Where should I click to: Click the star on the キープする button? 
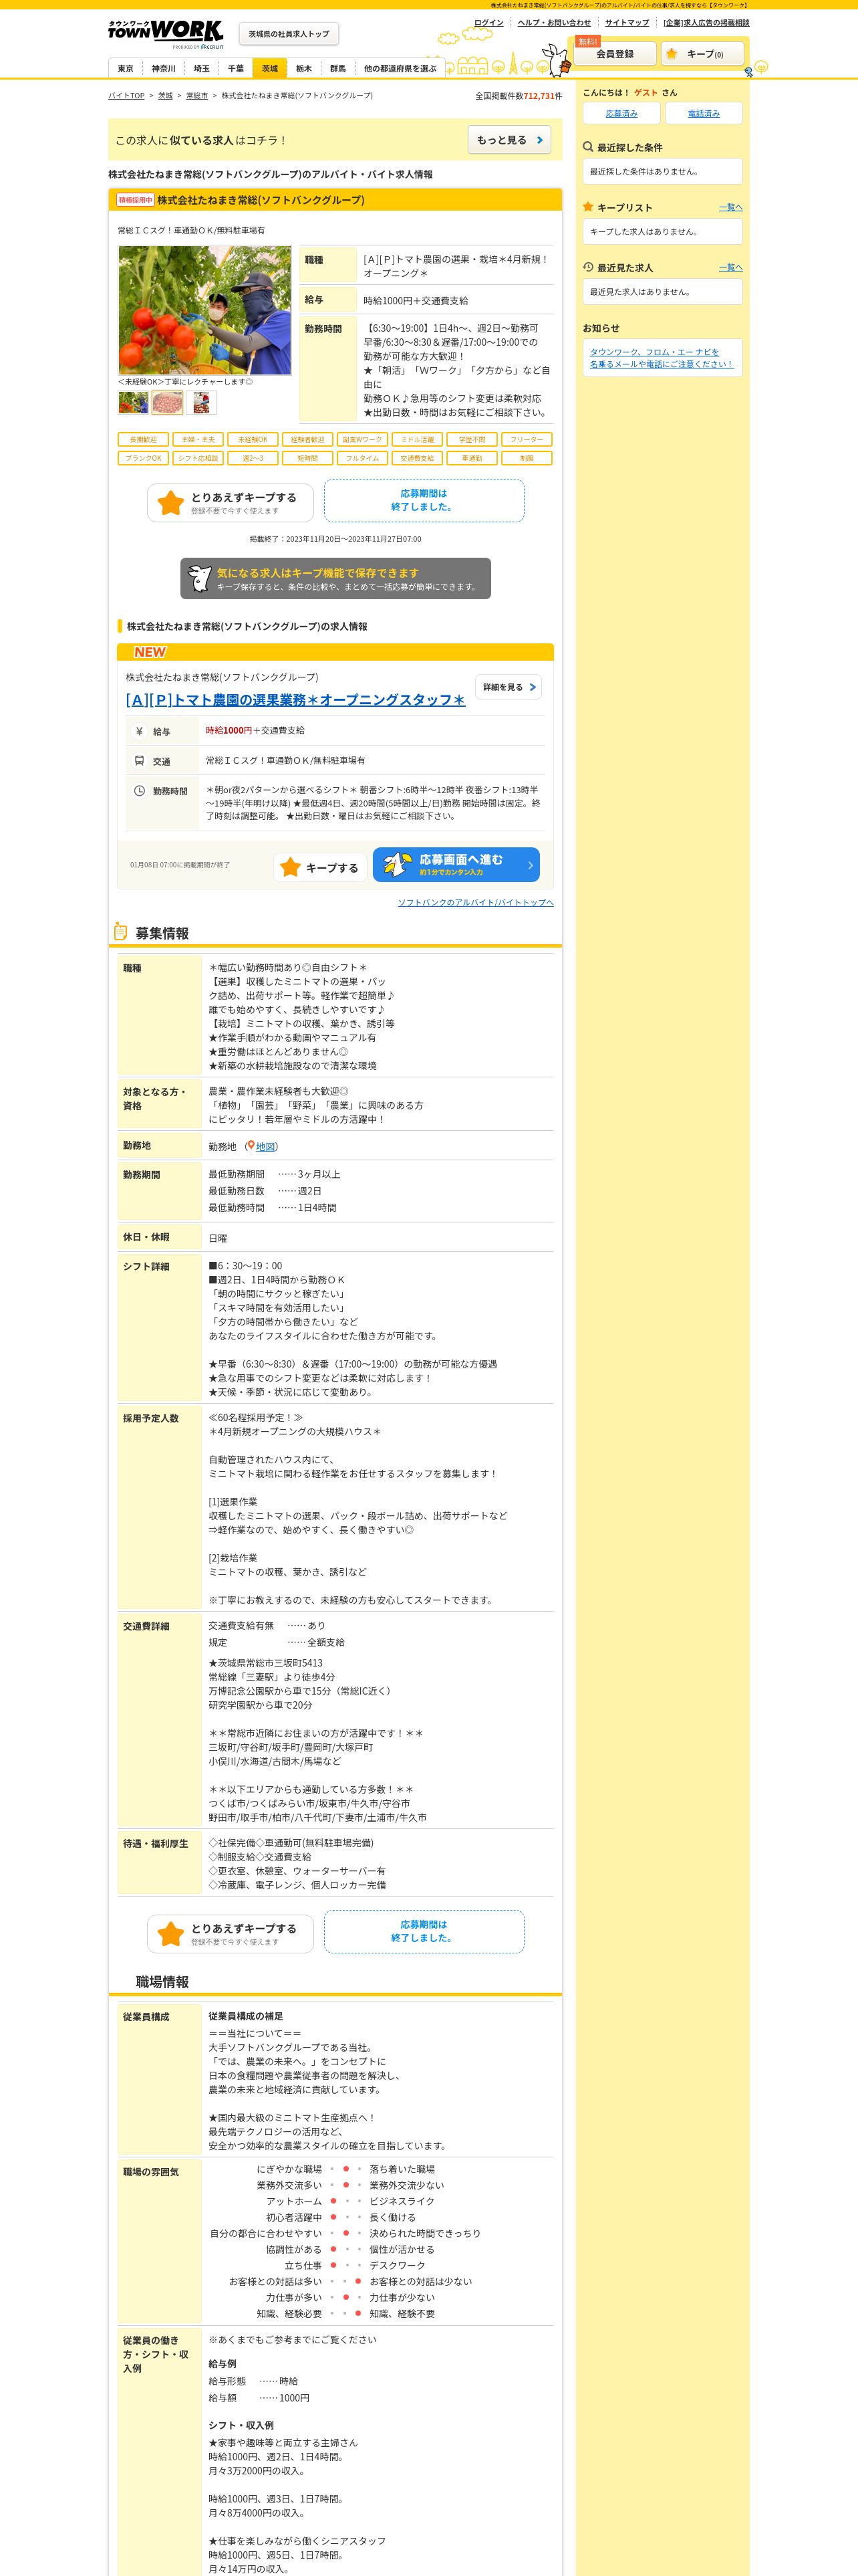291,868
